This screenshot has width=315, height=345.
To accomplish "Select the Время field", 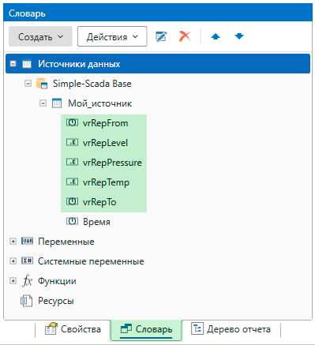I will pyautogui.click(x=96, y=222).
